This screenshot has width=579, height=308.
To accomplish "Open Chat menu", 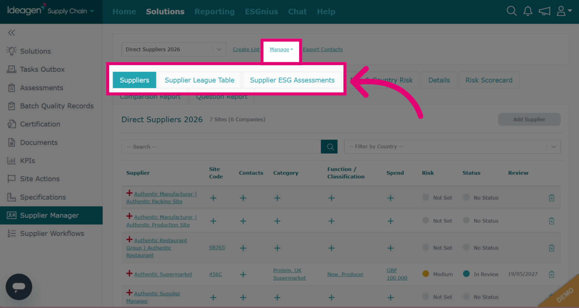I will 297,11.
